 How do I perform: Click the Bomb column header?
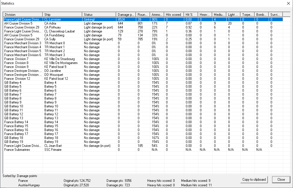(x=261, y=15)
